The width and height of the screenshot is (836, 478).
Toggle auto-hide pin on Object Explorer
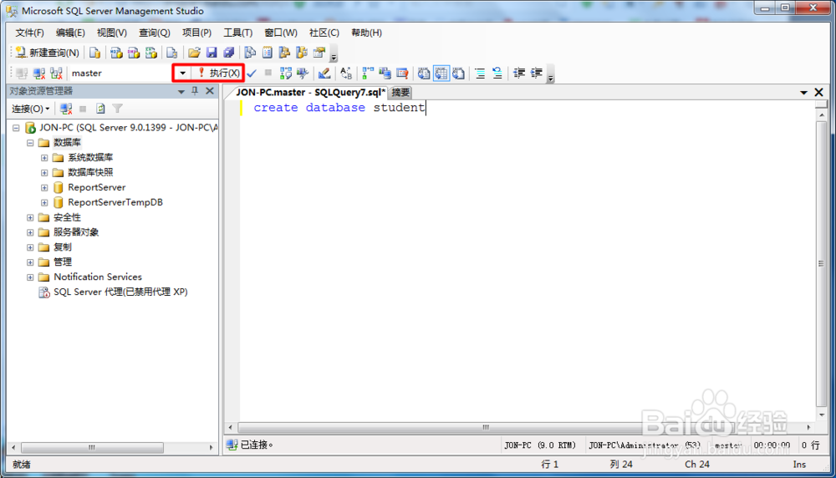195,91
